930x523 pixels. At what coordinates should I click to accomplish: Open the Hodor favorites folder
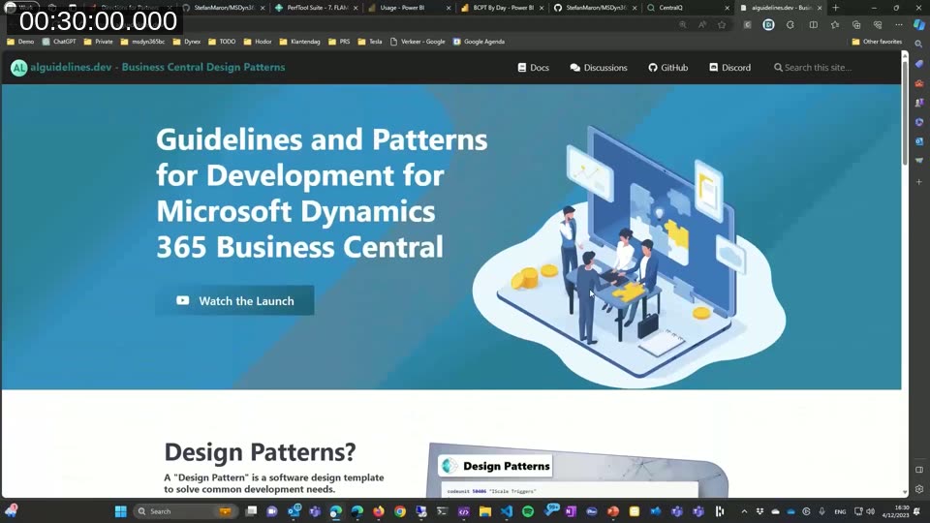coord(258,42)
